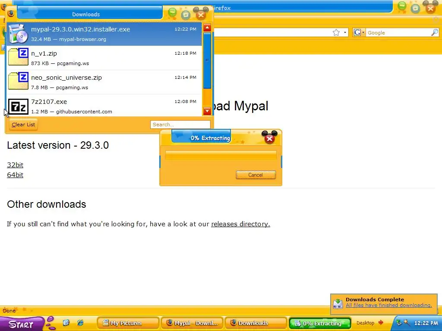Maximize the Downloads window

(186, 15)
